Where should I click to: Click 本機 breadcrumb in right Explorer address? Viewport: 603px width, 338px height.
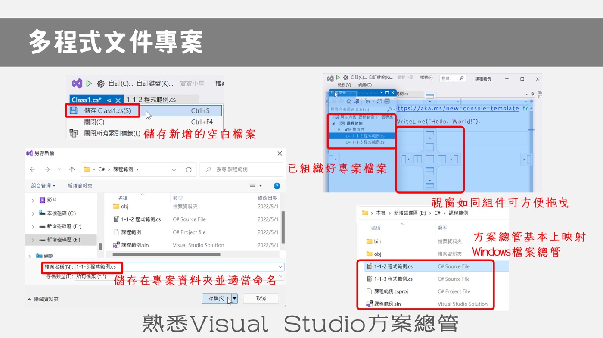[381, 213]
